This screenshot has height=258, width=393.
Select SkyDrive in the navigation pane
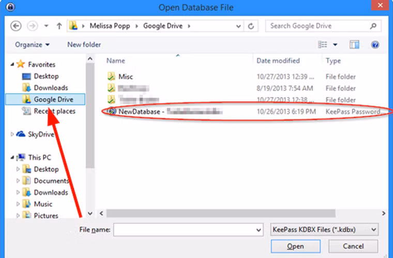coord(41,134)
